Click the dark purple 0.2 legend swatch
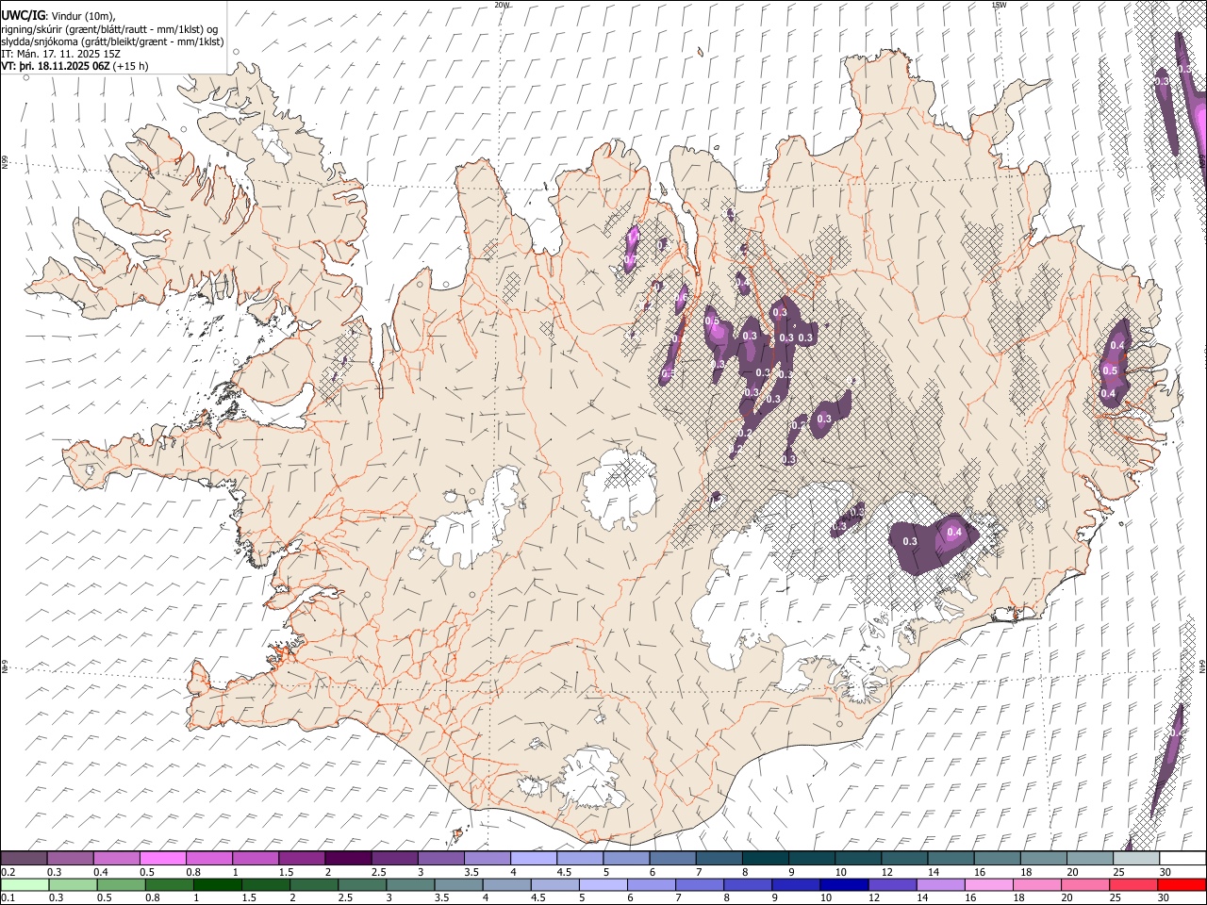Image resolution: width=1207 pixels, height=905 pixels. 25,859
